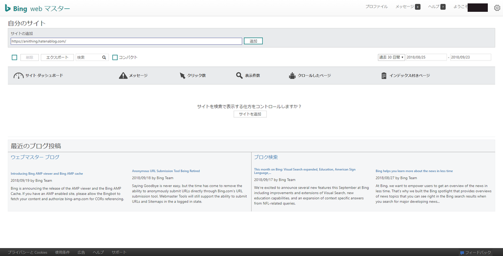Click the warning triangle messages icon
Image resolution: width=503 pixels, height=256 pixels.
tap(123, 75)
